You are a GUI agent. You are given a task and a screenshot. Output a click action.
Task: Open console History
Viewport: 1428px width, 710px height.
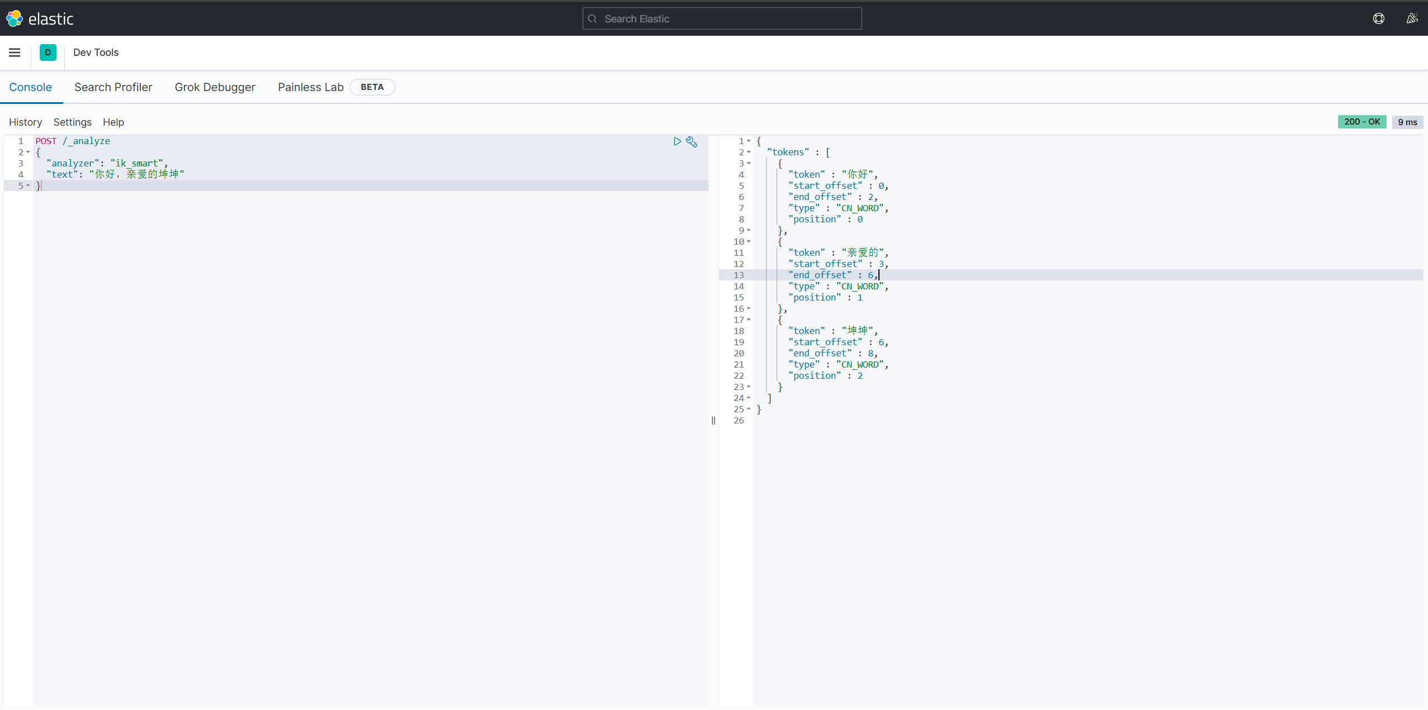coord(25,122)
